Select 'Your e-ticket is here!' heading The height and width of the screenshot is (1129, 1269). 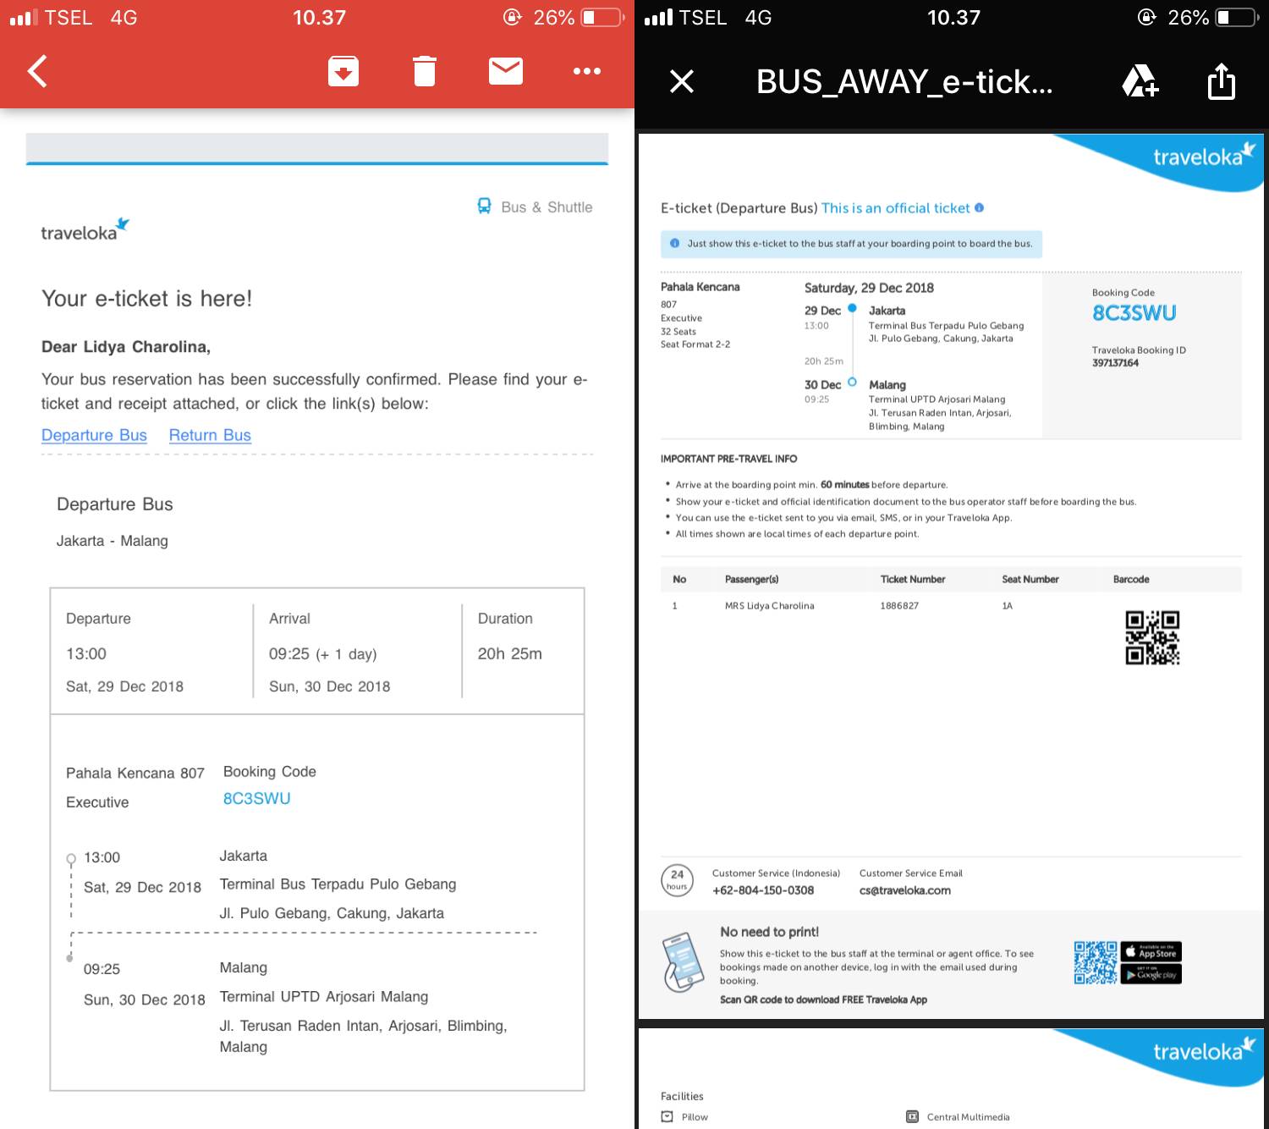146,299
